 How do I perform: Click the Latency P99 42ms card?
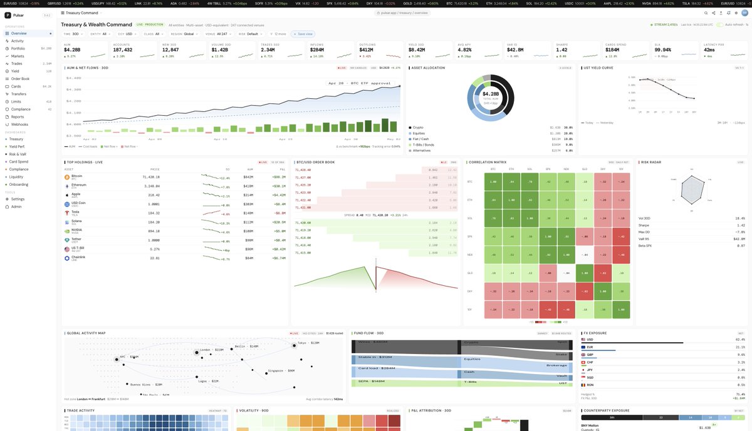tap(724, 50)
